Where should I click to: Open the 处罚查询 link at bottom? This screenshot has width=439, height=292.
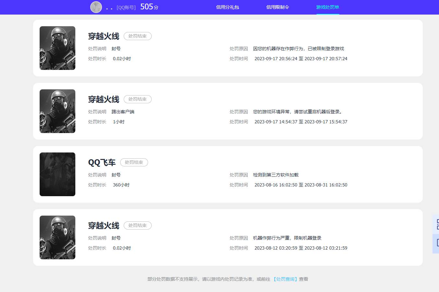[285, 279]
